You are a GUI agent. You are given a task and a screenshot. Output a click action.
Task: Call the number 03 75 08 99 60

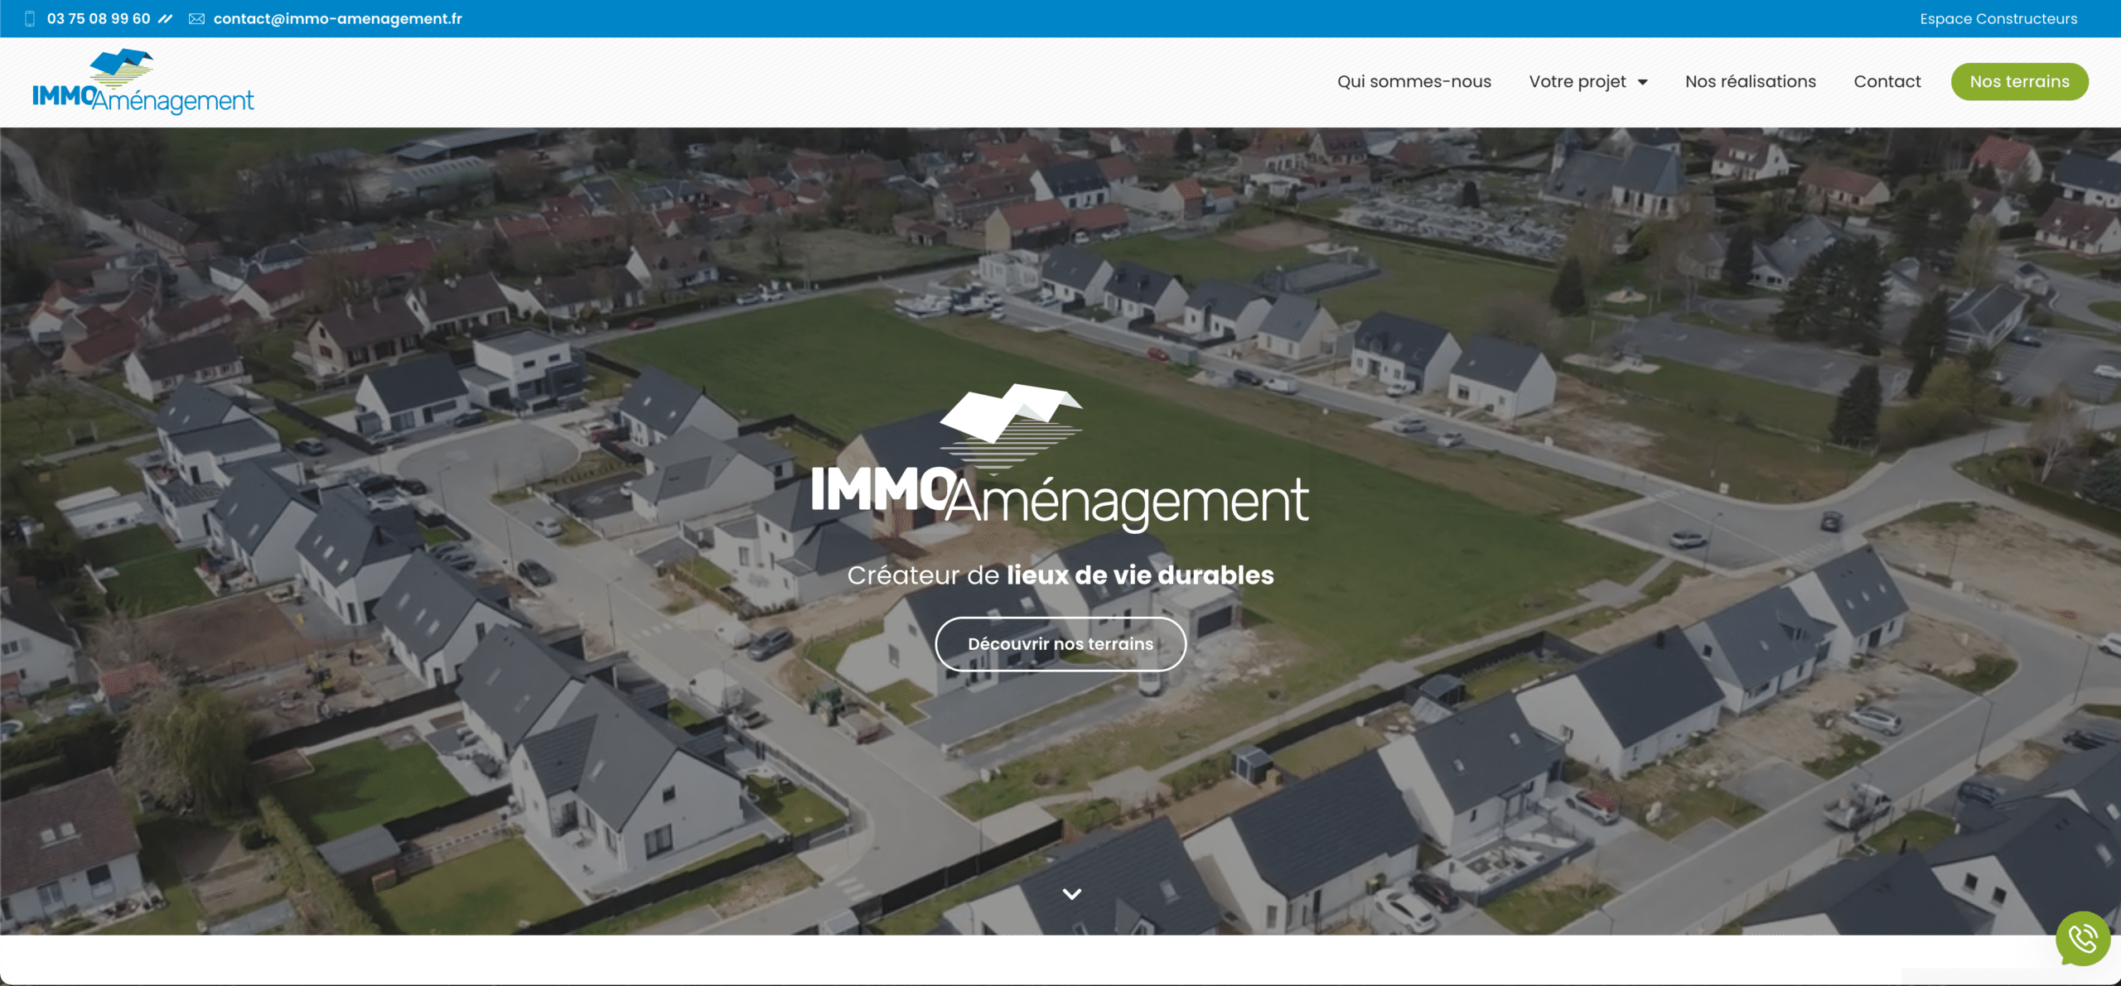click(x=99, y=18)
